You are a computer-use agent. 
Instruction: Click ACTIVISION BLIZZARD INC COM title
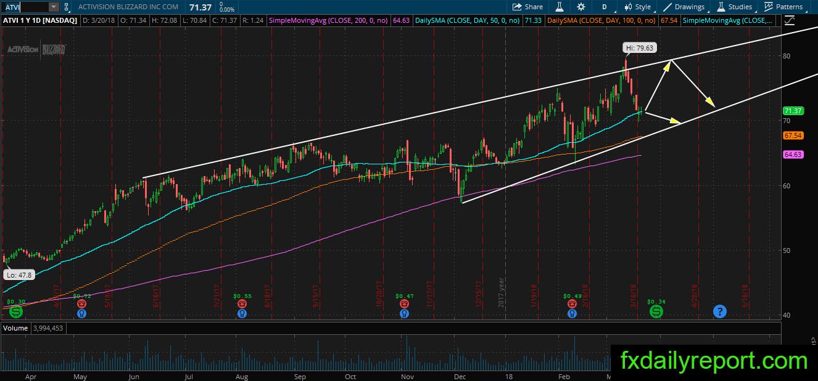[128, 7]
